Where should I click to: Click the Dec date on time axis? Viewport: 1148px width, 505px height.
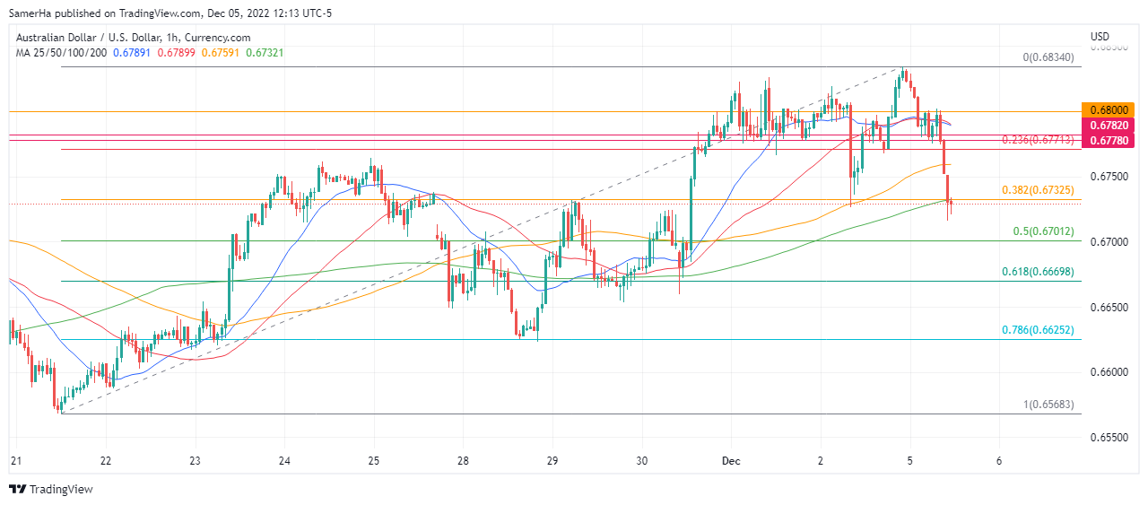click(731, 461)
